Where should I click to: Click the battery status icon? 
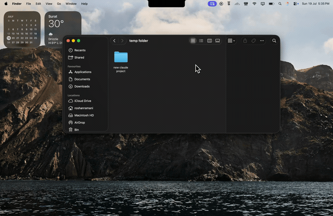click(x=272, y=4)
